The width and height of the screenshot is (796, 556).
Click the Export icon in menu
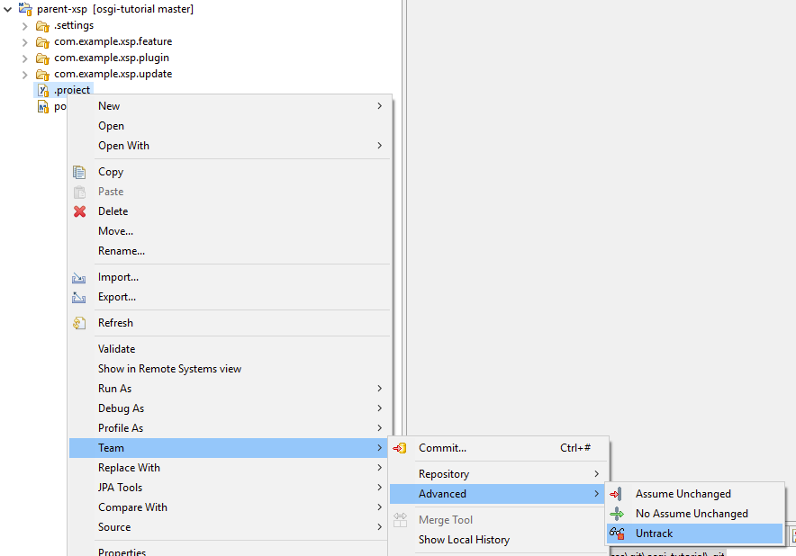(x=79, y=297)
